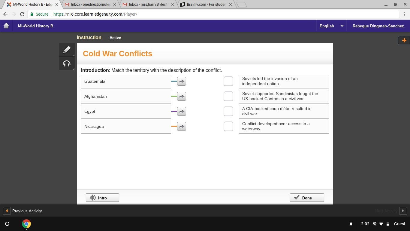Screen dimensions: 410x231
Task: Click the Guatemala territory box
Action: point(126,82)
